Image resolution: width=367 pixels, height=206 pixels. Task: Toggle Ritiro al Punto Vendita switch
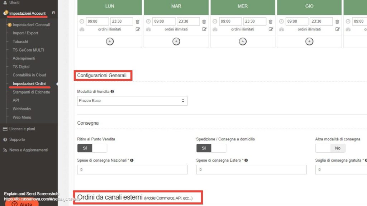(x=92, y=148)
